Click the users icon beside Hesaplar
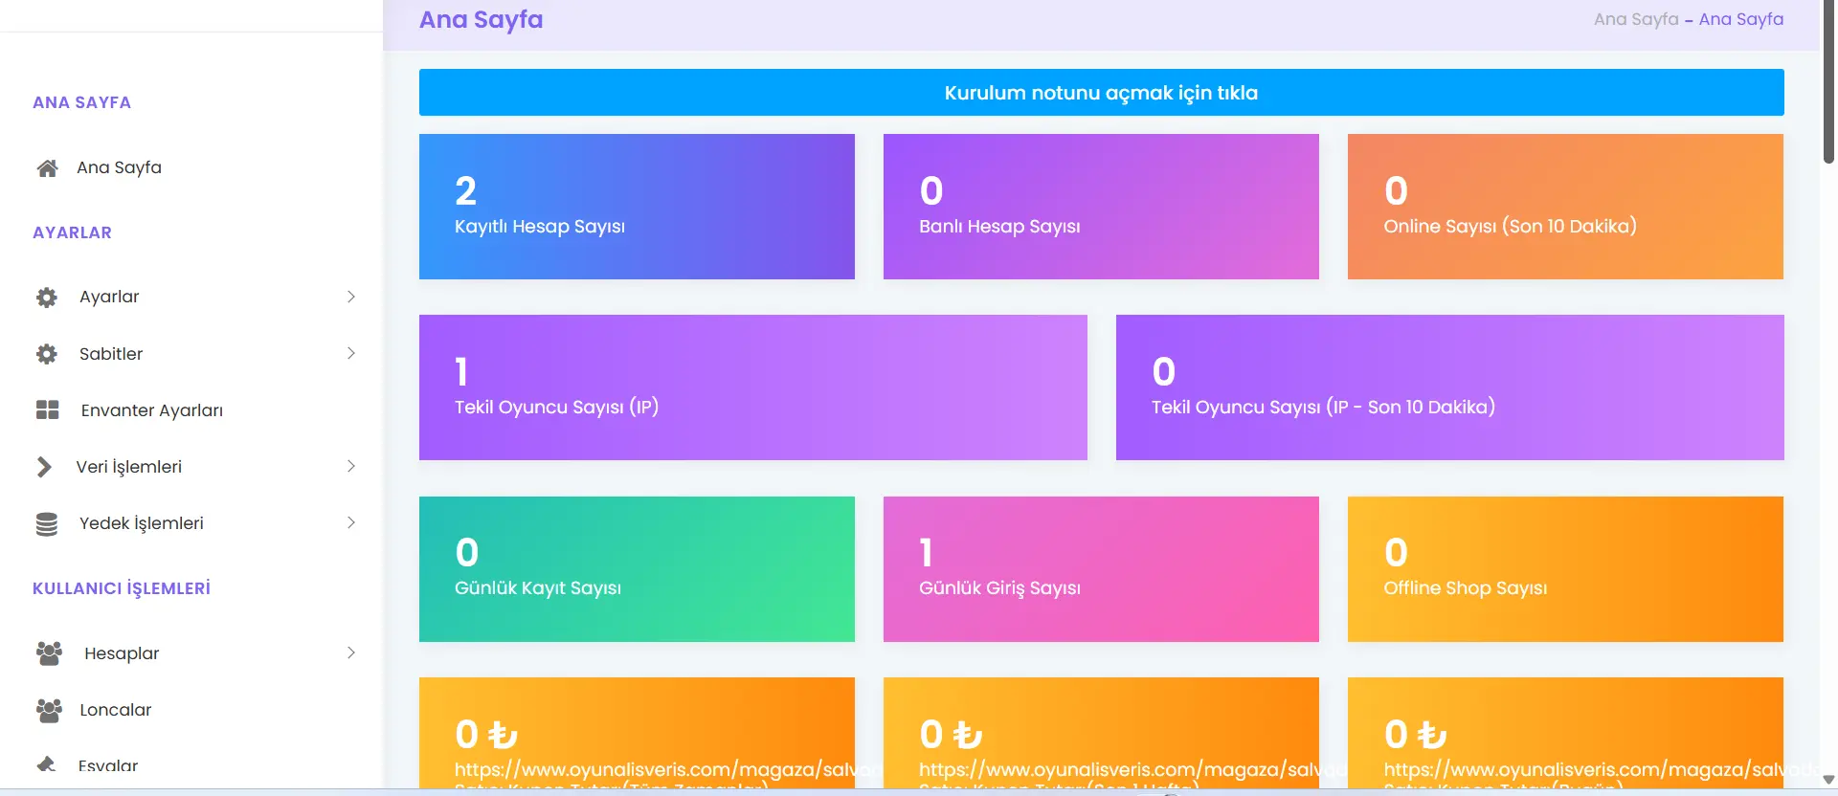Screen dimensions: 1838x796 49,653
